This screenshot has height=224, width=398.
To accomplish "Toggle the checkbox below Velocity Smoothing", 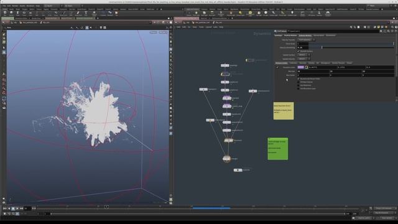I will coord(298,51).
